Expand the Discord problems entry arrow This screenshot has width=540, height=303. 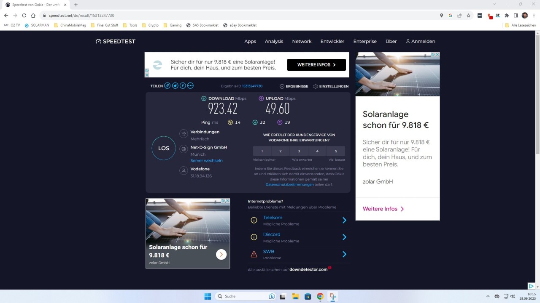(344, 237)
